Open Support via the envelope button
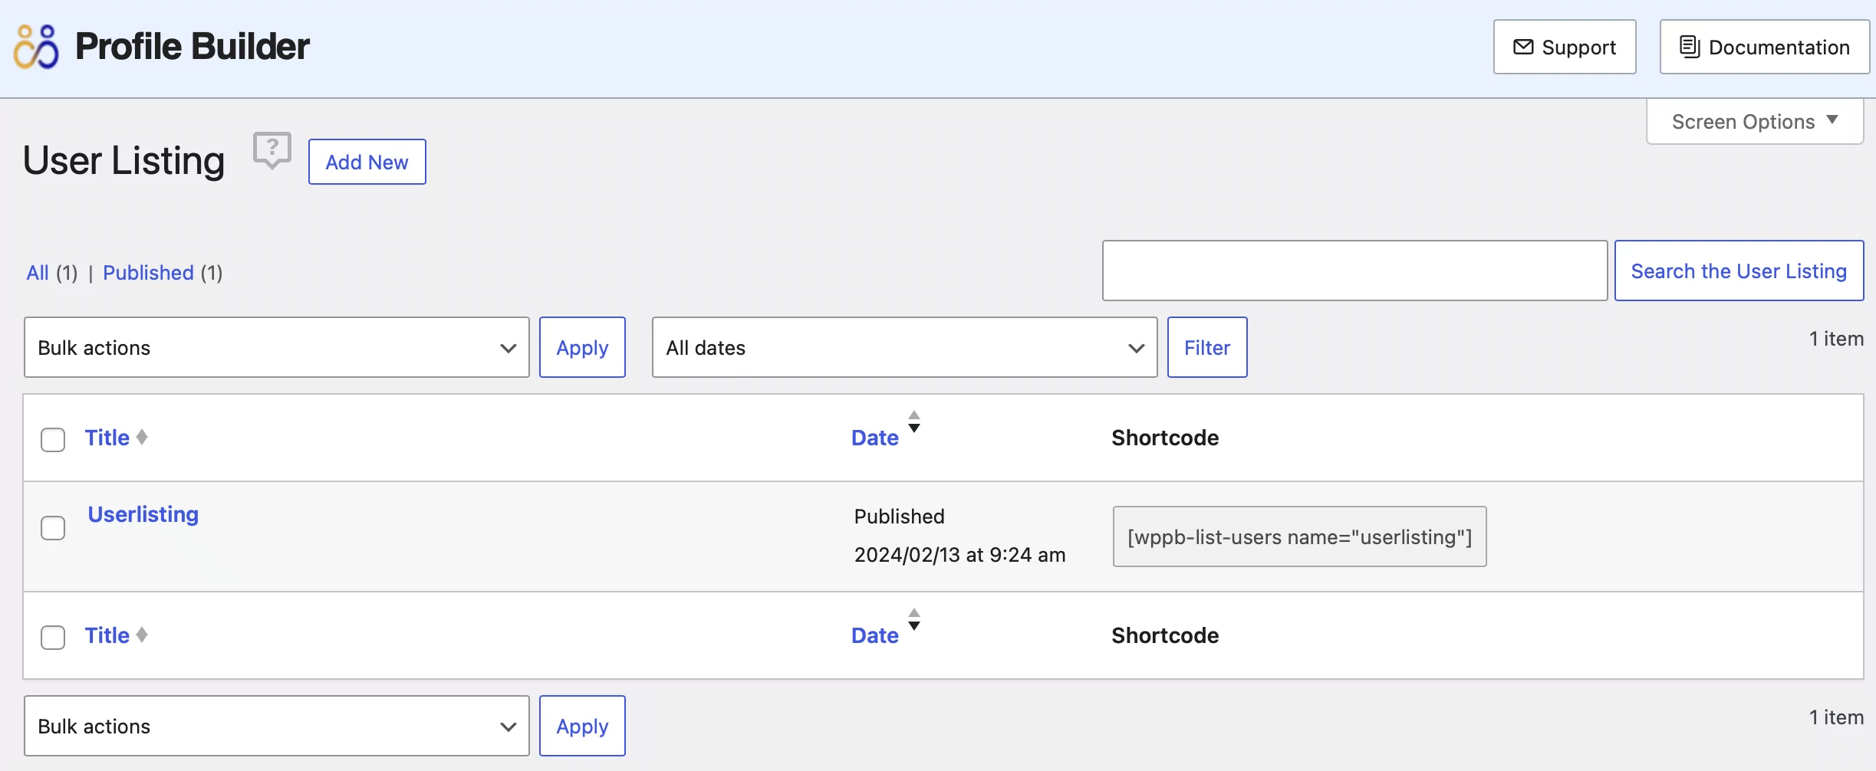The width and height of the screenshot is (1876, 771). click(1565, 47)
